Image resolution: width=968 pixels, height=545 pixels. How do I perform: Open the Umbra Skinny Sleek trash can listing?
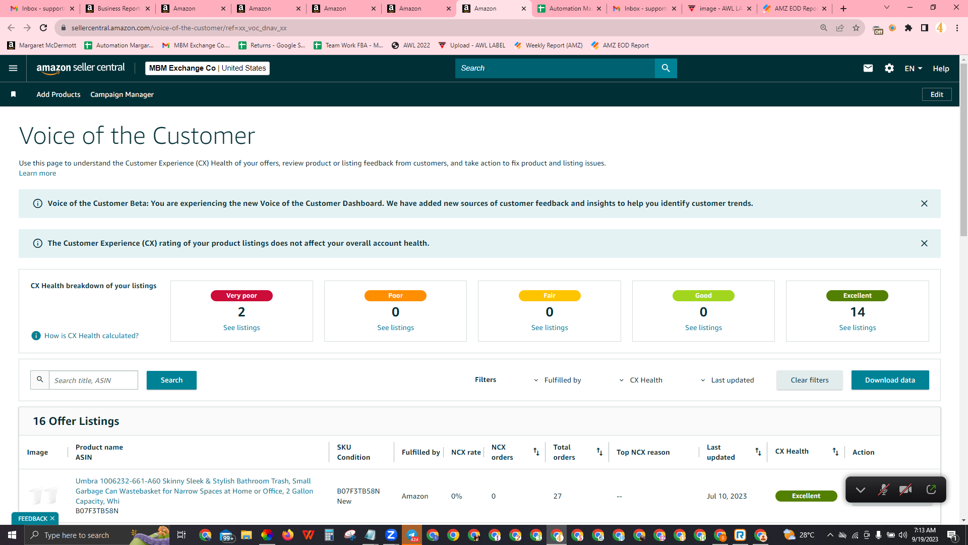click(194, 491)
